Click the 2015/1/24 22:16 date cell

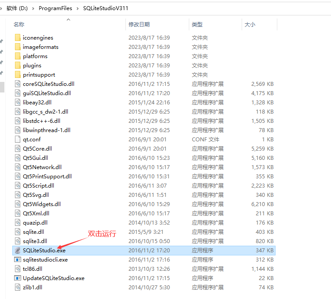[x=149, y=103]
